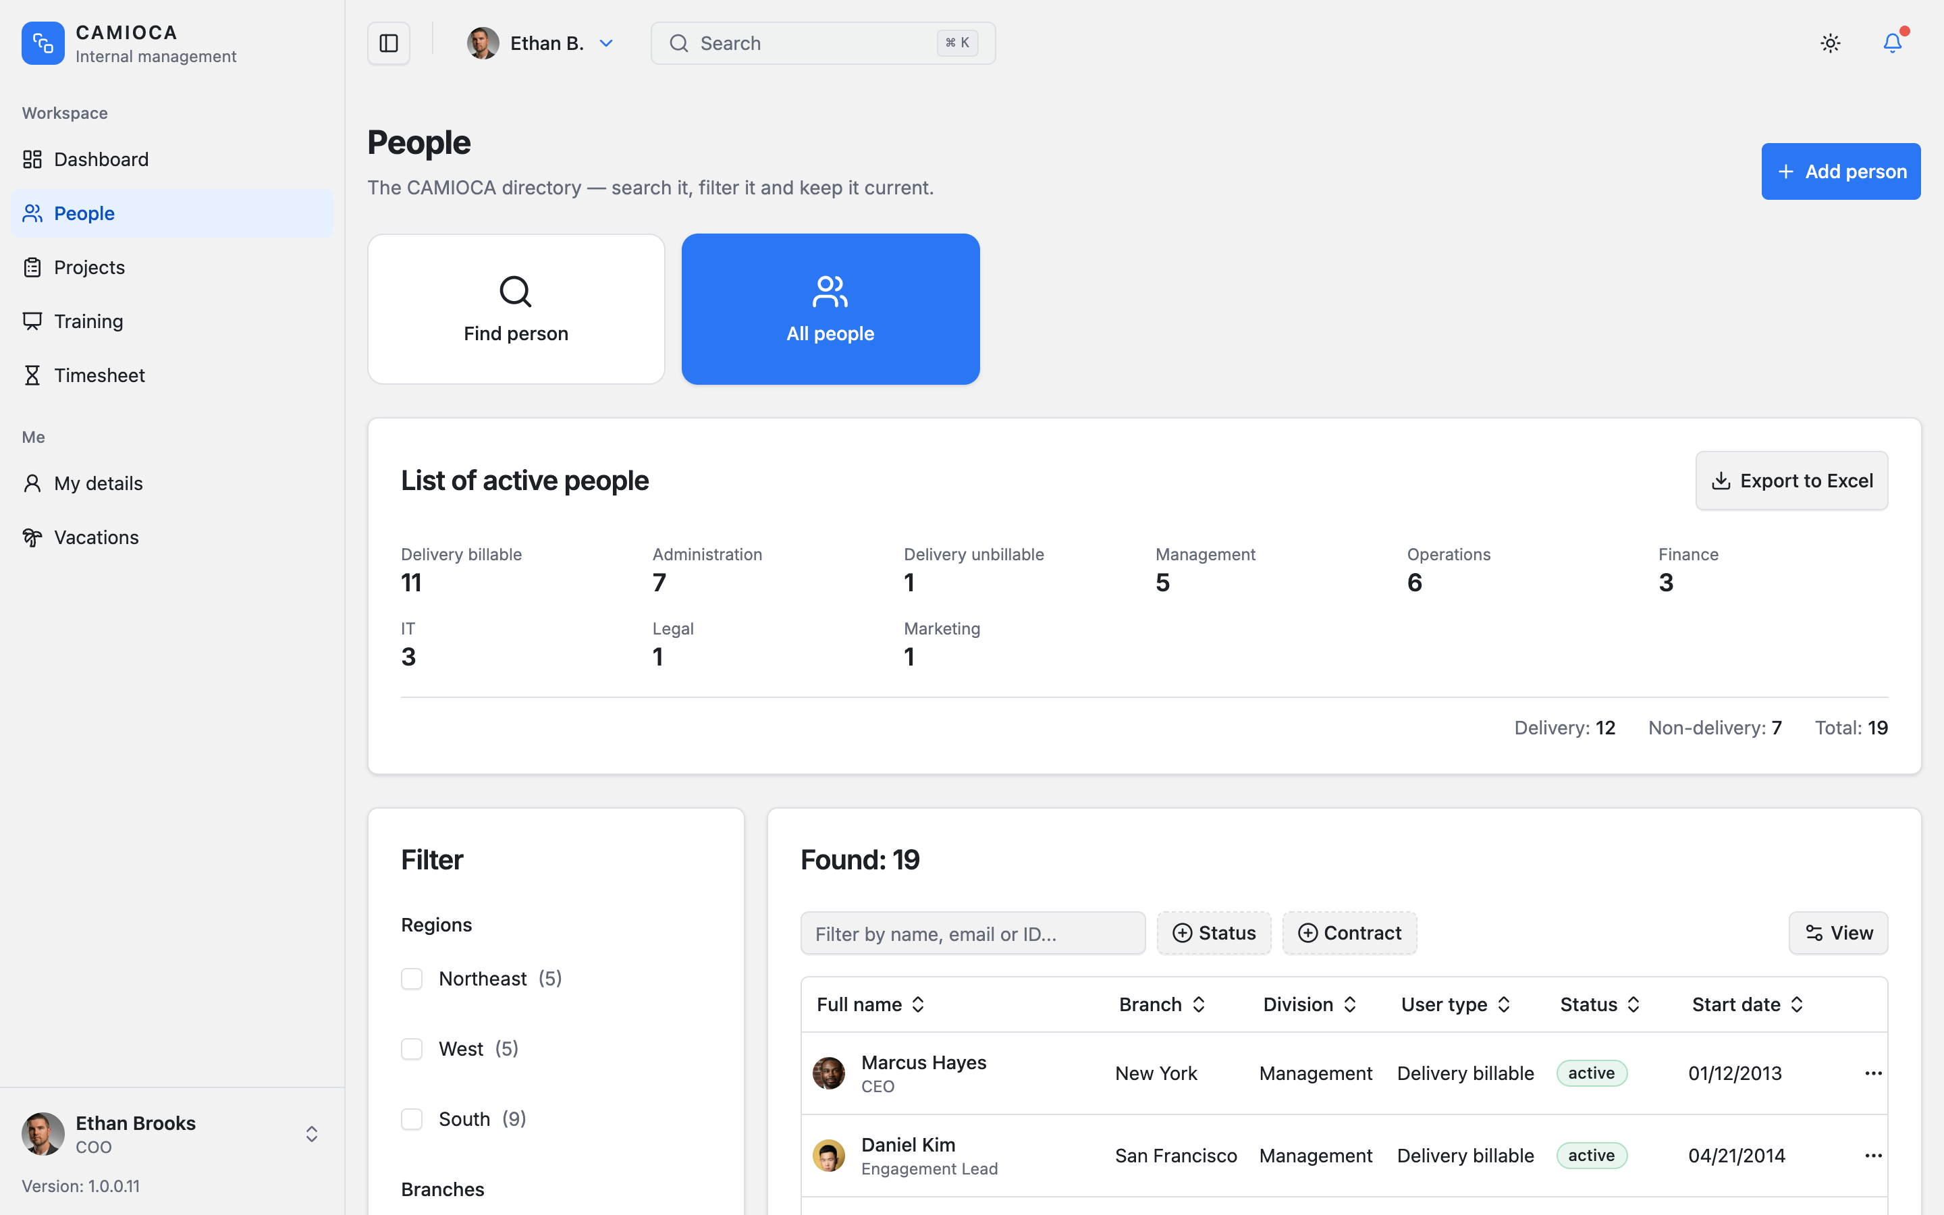Expand Ethan Brooks account switcher chevrons
The image size is (1944, 1215).
312,1134
